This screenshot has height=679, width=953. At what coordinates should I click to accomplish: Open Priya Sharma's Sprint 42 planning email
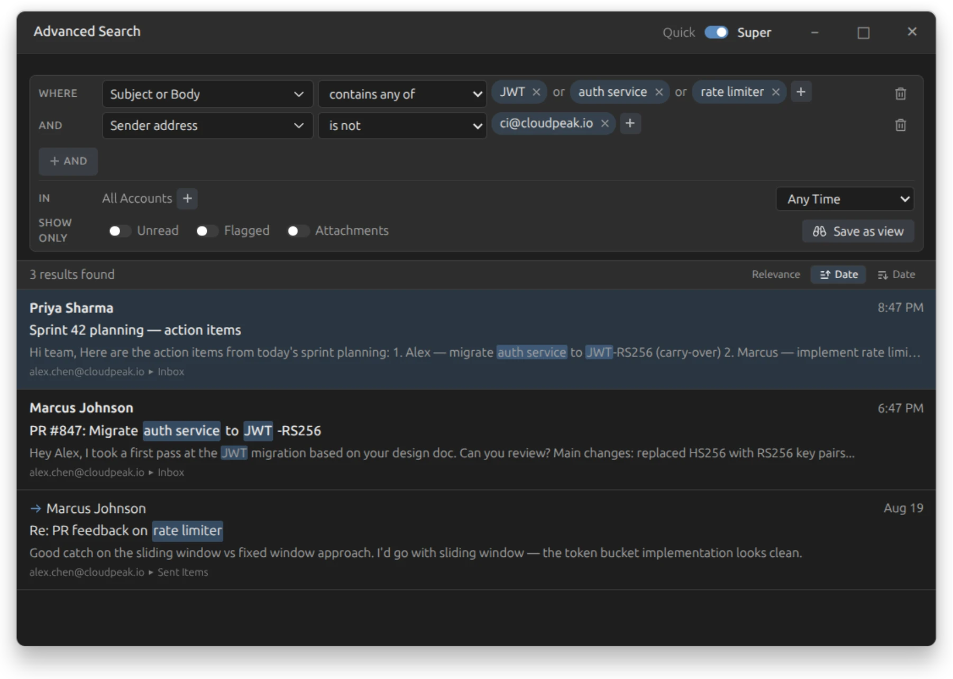[476, 339]
